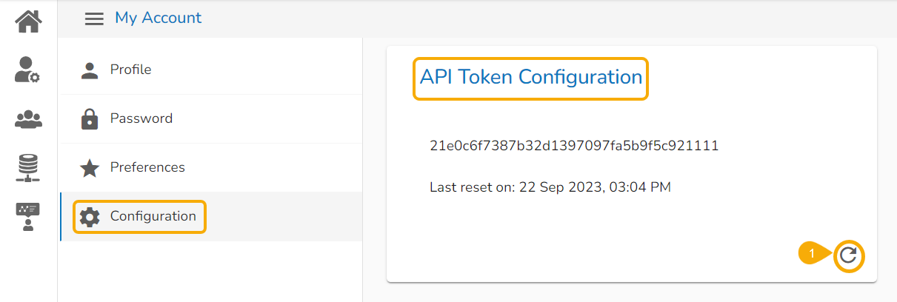This screenshot has height=302, width=897.
Task: Select the Configuration menu item
Action: coord(211,217)
